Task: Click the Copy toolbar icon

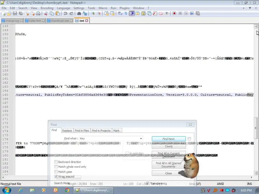Action: [52, 14]
